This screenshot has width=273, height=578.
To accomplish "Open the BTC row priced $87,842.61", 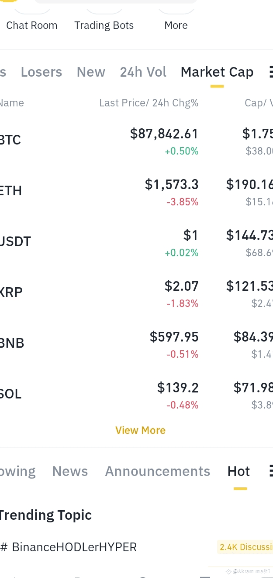I will pyautogui.click(x=136, y=140).
